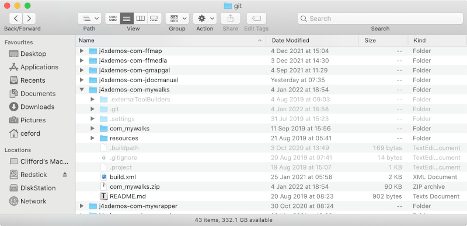Image resolution: width=467 pixels, height=226 pixels.
Task: Click the com_mywalks folder name
Action: click(x=130, y=129)
